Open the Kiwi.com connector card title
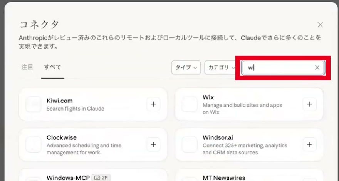Viewport: 339px width, 181px height. [59, 101]
